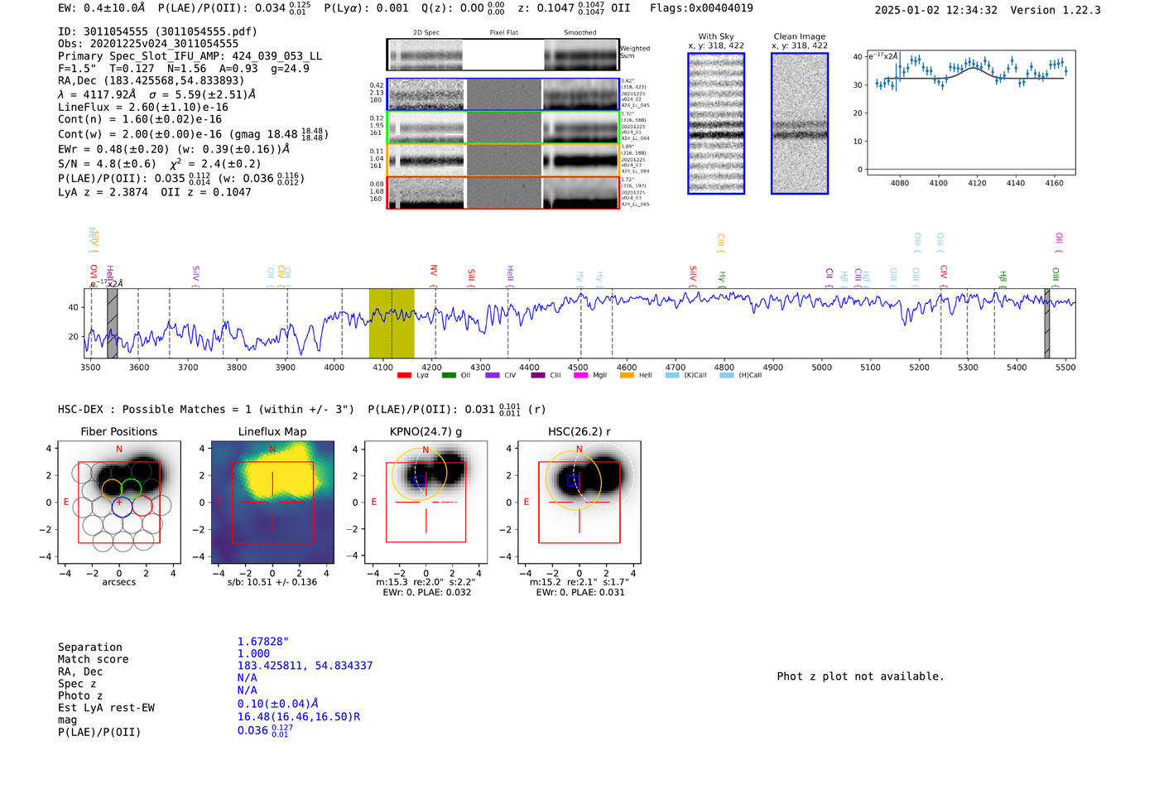Click the Weighted Sum 2D spectrum row
Screen dimensions: 1159x789
503,55
